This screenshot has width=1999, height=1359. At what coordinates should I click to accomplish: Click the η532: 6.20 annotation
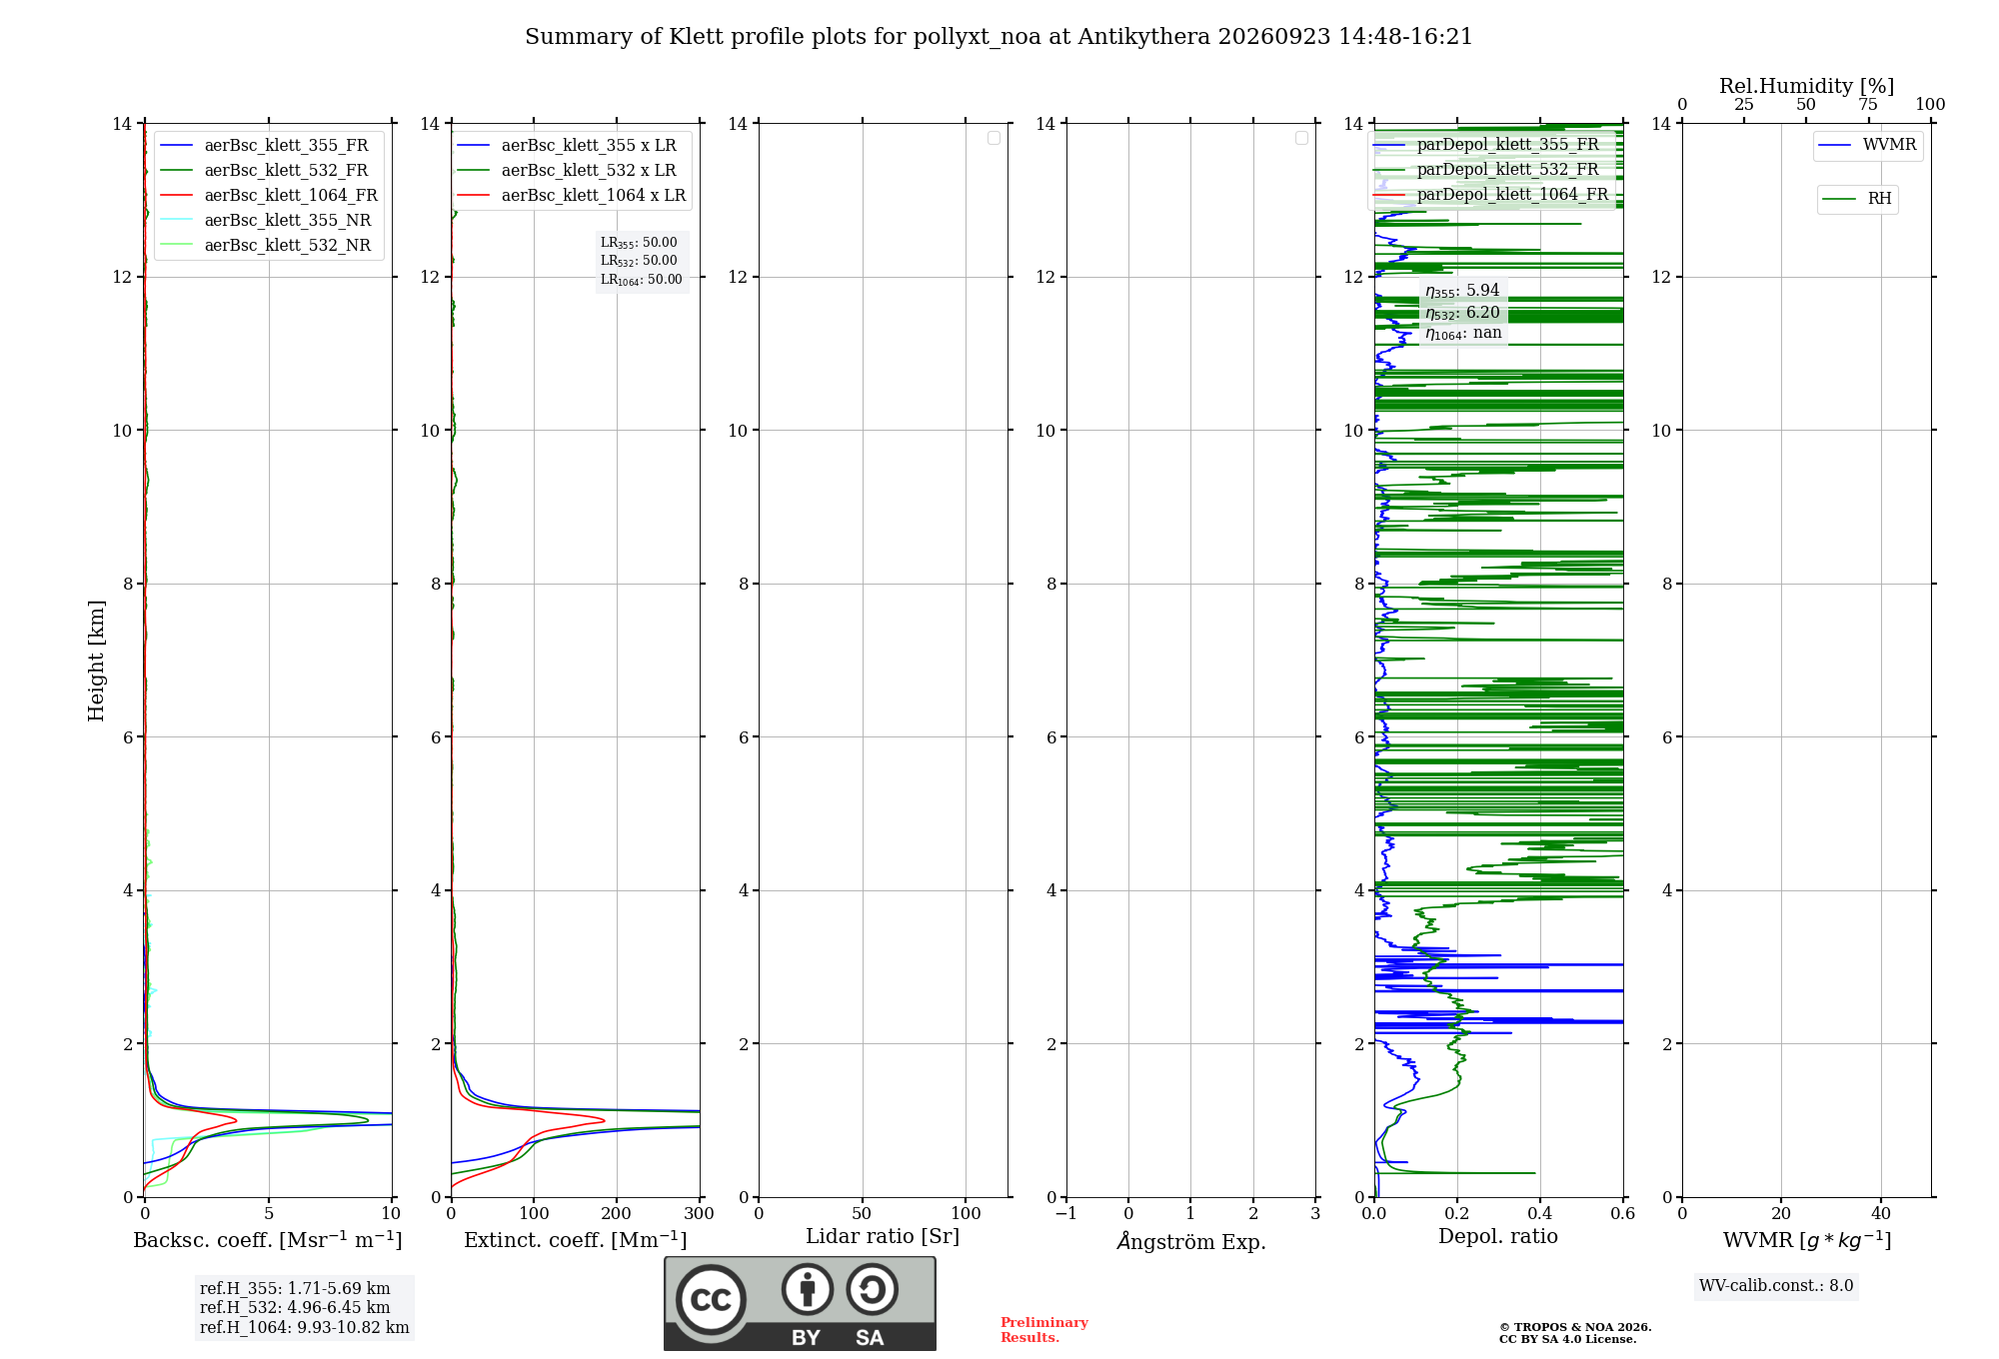1462,313
